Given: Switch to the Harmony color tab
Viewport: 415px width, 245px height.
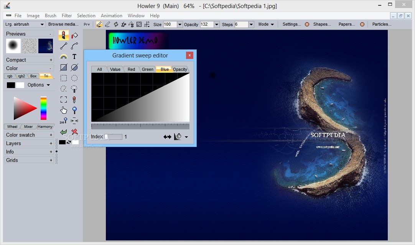Looking at the screenshot, I should pos(45,127).
